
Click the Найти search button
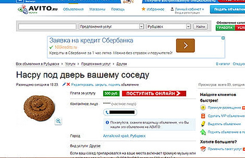click(x=200, y=27)
